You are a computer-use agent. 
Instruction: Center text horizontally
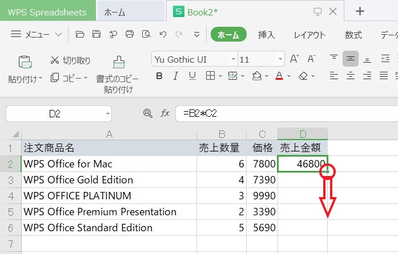(351, 76)
